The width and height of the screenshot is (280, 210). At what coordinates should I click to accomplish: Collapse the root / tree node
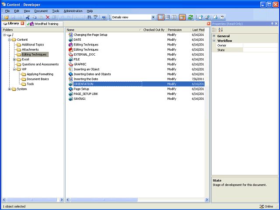pos(4,35)
